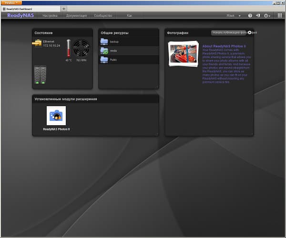
Task: Click the second disk drive icon
Action: pyautogui.click(x=43, y=75)
